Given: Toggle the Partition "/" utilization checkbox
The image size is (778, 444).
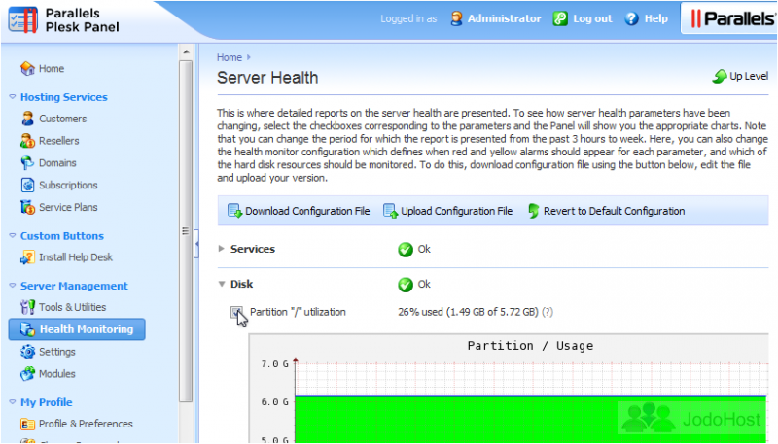Looking at the screenshot, I should click(x=236, y=312).
